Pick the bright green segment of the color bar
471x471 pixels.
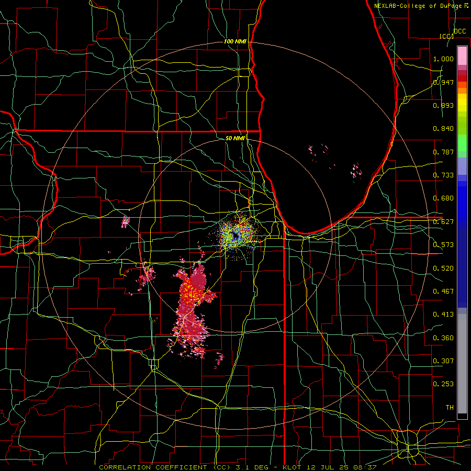click(462, 143)
